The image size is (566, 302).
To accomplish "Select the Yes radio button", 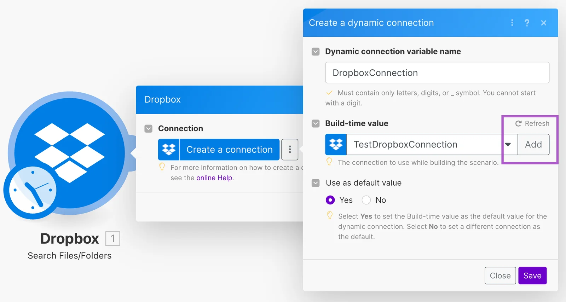I will point(330,200).
